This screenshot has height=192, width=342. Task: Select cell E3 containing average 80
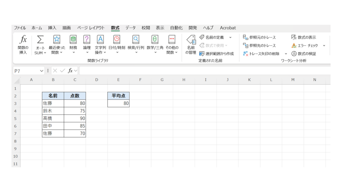click(118, 104)
